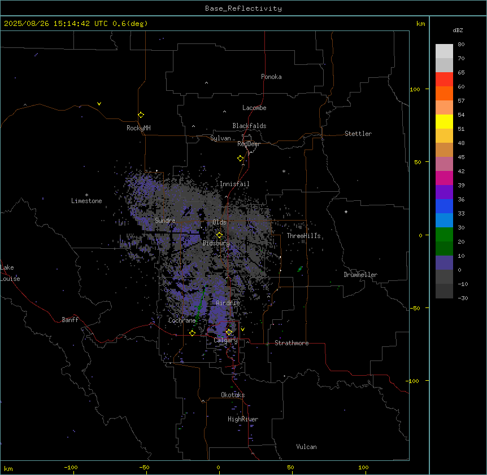Viewport: 487px width, 475px height.
Task: Select the violet 10 dBZ legend swatch
Action: pos(444,263)
